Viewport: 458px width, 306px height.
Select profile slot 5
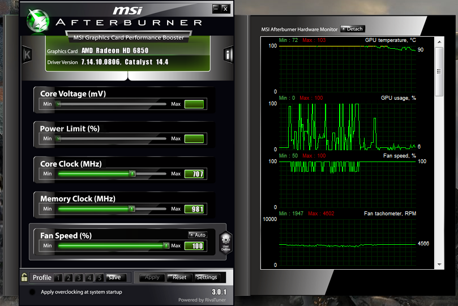pos(100,278)
